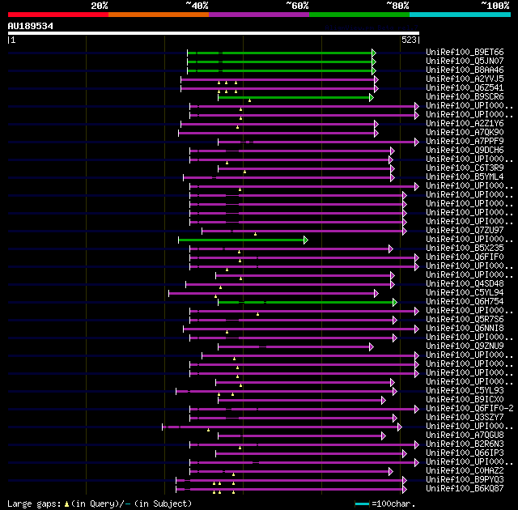Select the UniRef100_C5YL93 label

click(x=465, y=391)
